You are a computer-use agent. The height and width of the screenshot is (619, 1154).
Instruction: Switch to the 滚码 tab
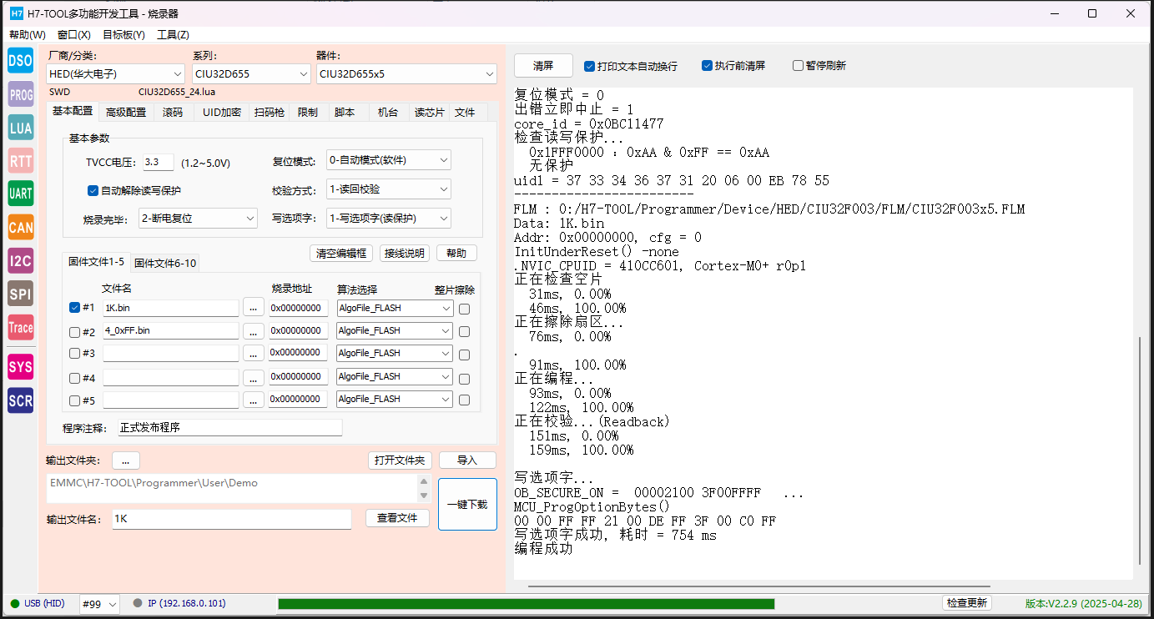pos(173,113)
